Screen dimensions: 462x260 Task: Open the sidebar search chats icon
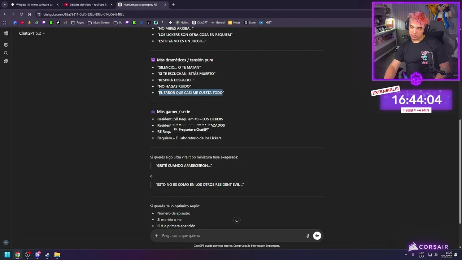click(x=6, y=53)
